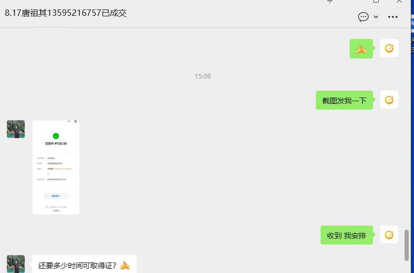Pin the chat window on top
Screen dimensions: 414x273
[x=330, y=2]
